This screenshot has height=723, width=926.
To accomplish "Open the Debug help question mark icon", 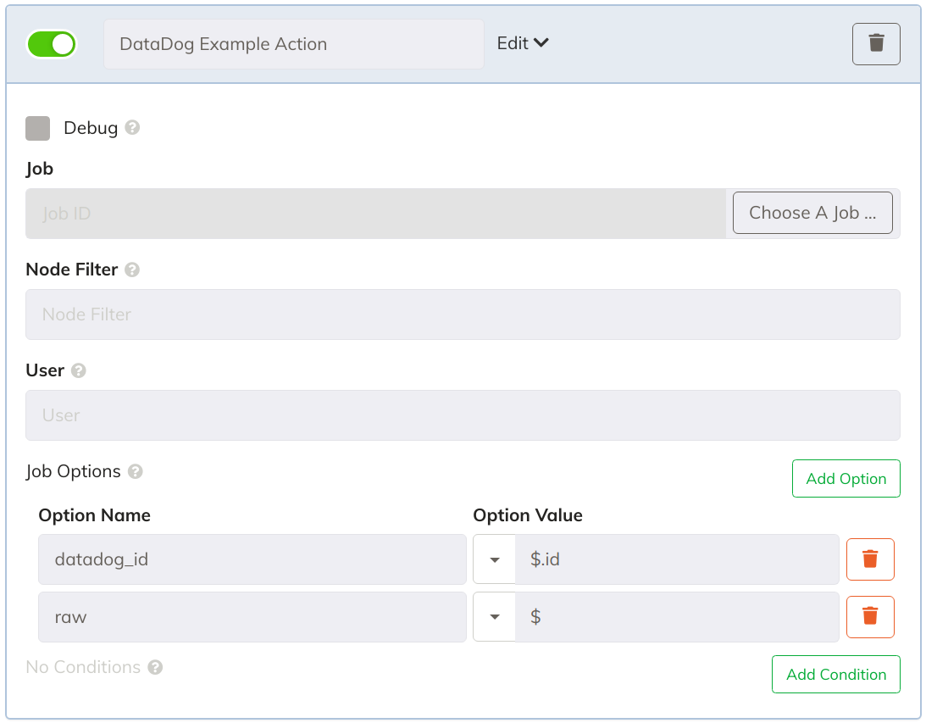I will 132,128.
